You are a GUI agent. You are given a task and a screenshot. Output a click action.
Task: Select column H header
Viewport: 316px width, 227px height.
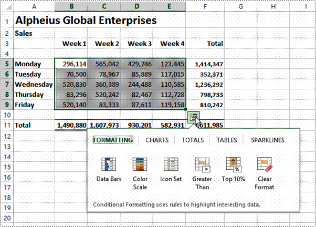click(x=273, y=6)
